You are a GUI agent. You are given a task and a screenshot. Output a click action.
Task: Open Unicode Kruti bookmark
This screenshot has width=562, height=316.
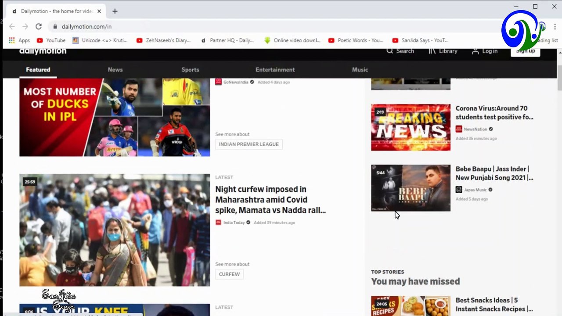[x=100, y=40]
